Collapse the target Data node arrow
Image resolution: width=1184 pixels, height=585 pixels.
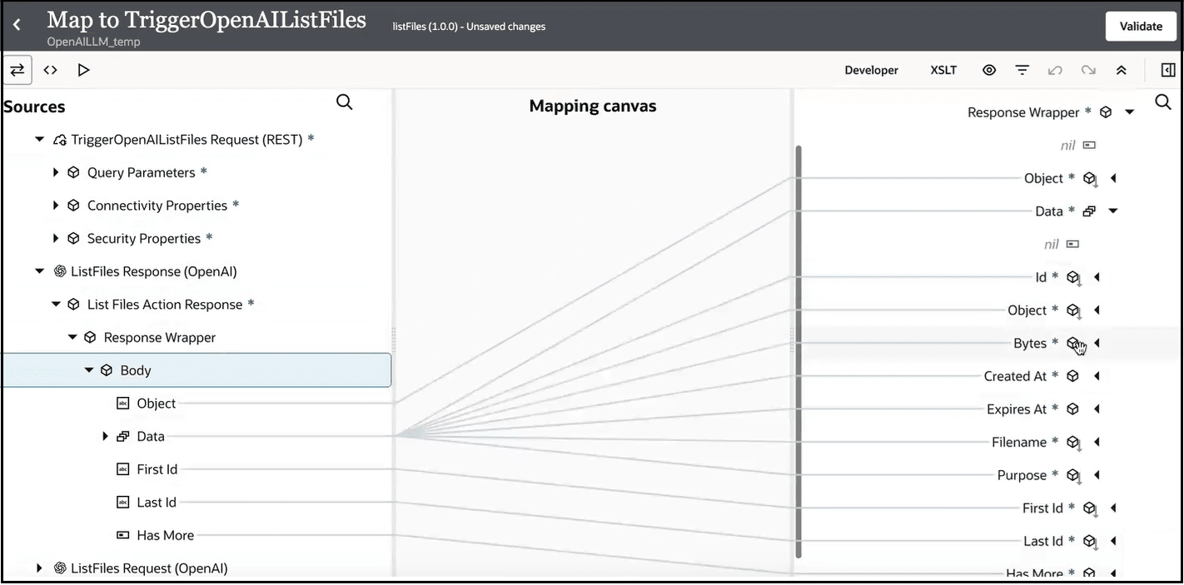pos(1113,211)
